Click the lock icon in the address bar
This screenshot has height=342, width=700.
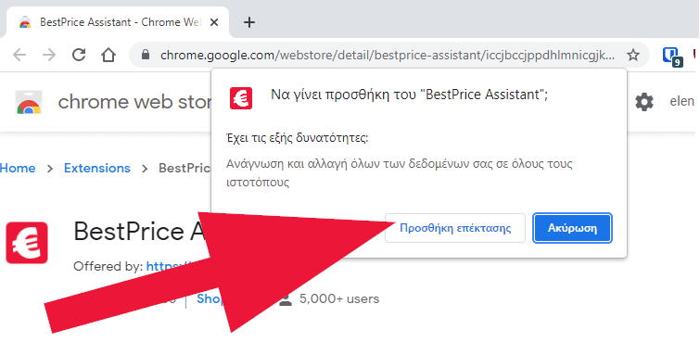click(x=145, y=55)
